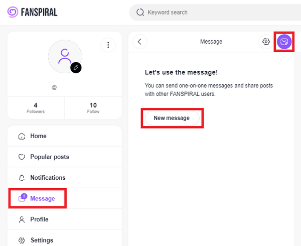Viewport: 301px width, 246px height.
Task: Open Settings in the sidebar
Action: pyautogui.click(x=42, y=240)
